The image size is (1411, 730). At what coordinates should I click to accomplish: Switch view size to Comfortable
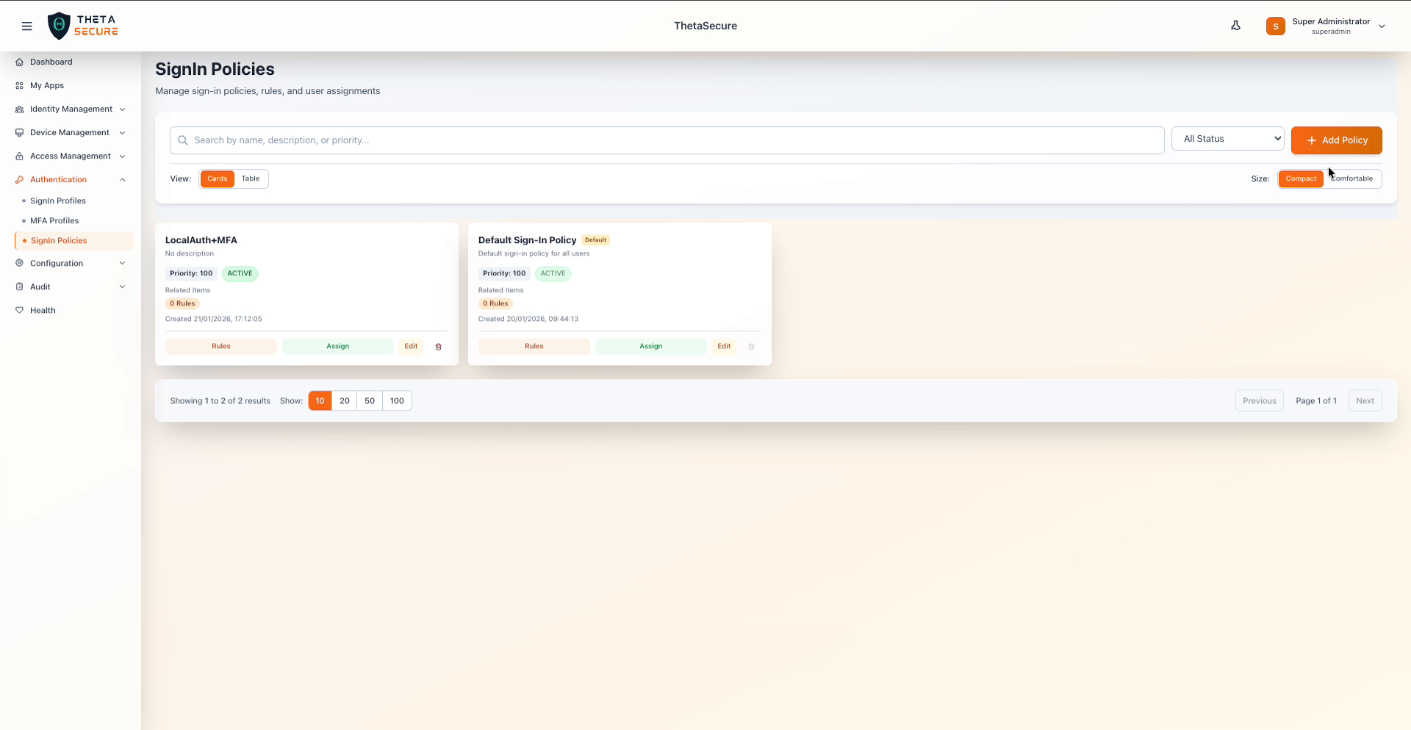pos(1353,178)
